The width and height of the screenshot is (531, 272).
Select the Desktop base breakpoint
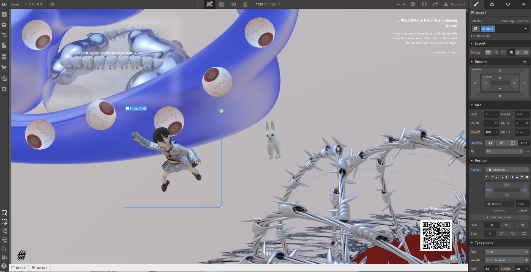point(210,4)
